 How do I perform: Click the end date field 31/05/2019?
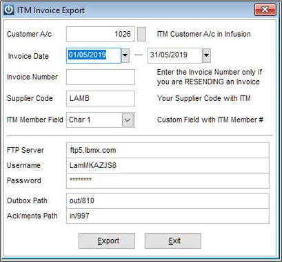pos(175,55)
